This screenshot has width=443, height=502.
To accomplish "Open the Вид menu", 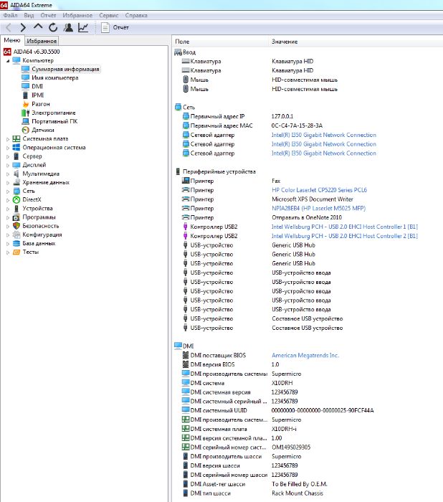I will tap(29, 15).
